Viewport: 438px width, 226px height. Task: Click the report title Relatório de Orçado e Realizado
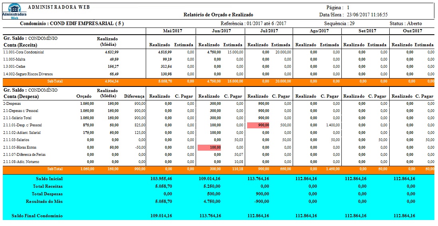(x=218, y=15)
